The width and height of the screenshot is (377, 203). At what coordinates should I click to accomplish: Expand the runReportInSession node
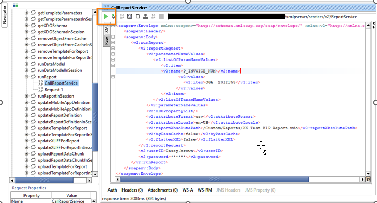coord(26,96)
